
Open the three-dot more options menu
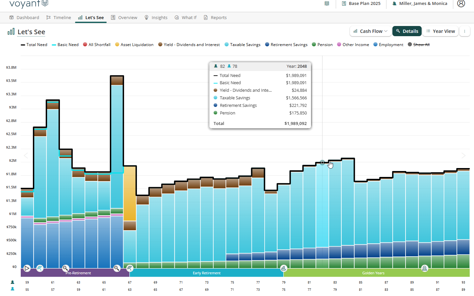(464, 31)
